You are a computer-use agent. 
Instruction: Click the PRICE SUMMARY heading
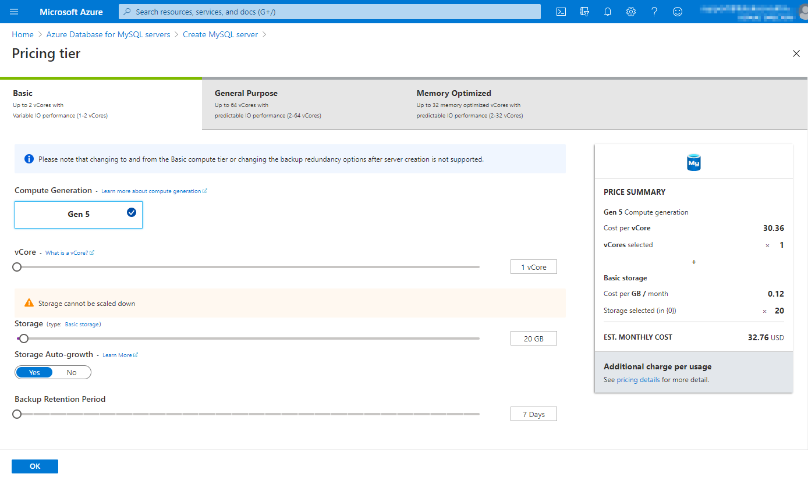tap(635, 192)
